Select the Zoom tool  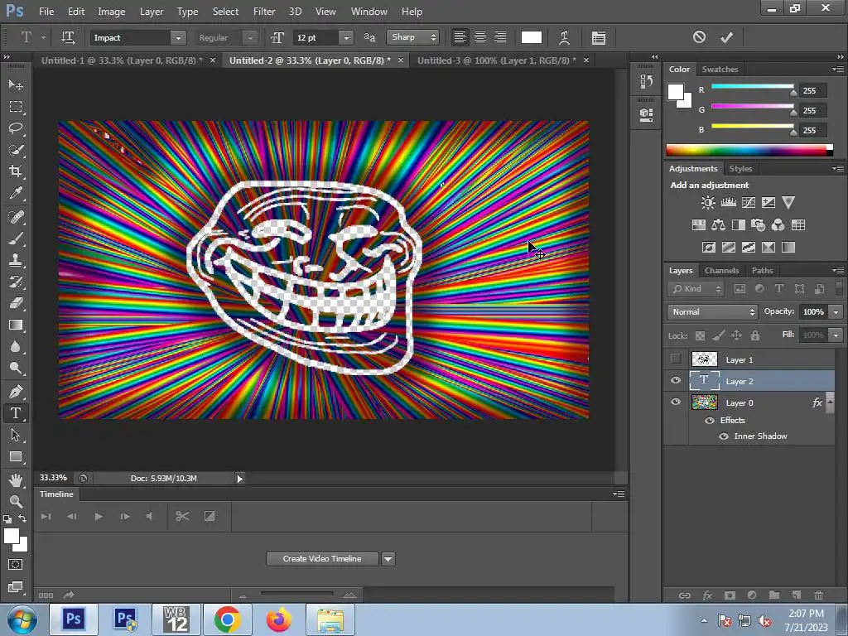16,502
